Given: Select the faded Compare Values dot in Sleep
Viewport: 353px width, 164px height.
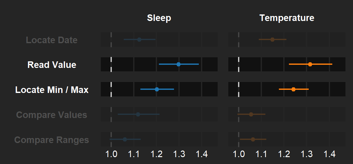Looking at the screenshot, I should [x=138, y=114].
